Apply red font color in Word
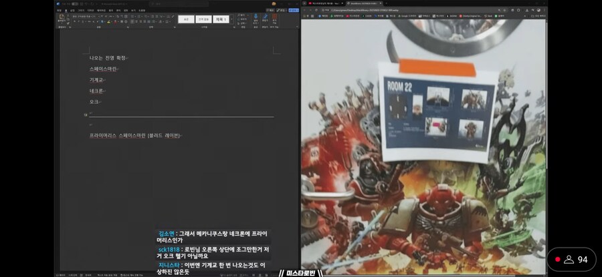Screen dimensions: 602x277 click(x=115, y=22)
